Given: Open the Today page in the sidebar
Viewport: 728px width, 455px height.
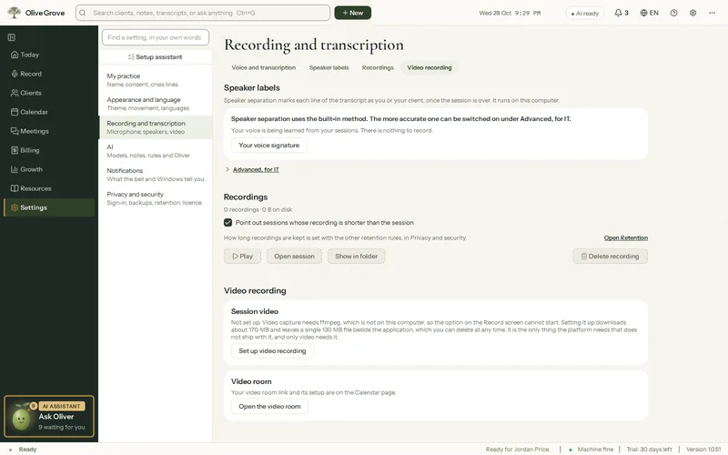Looking at the screenshot, I should pyautogui.click(x=49, y=55).
